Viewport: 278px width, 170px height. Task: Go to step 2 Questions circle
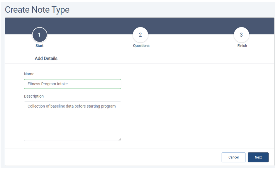click(140, 35)
